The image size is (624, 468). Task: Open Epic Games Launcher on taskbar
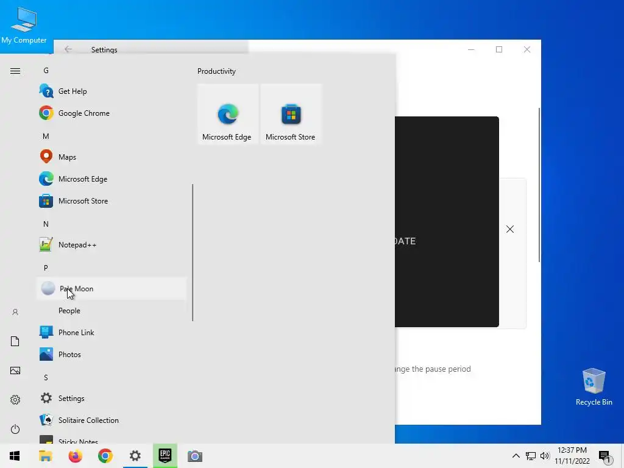pyautogui.click(x=165, y=456)
